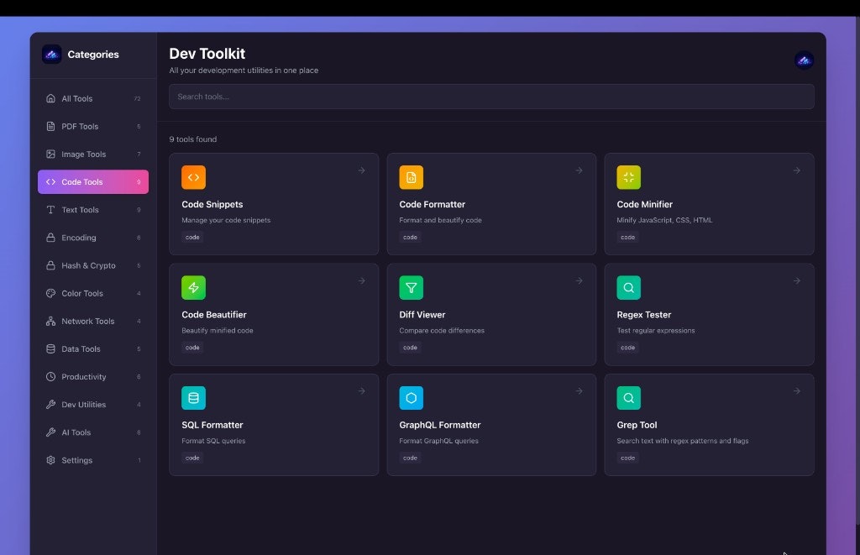The width and height of the screenshot is (860, 555).
Task: Click the Regex Tester magnifier icon
Action: tap(629, 287)
